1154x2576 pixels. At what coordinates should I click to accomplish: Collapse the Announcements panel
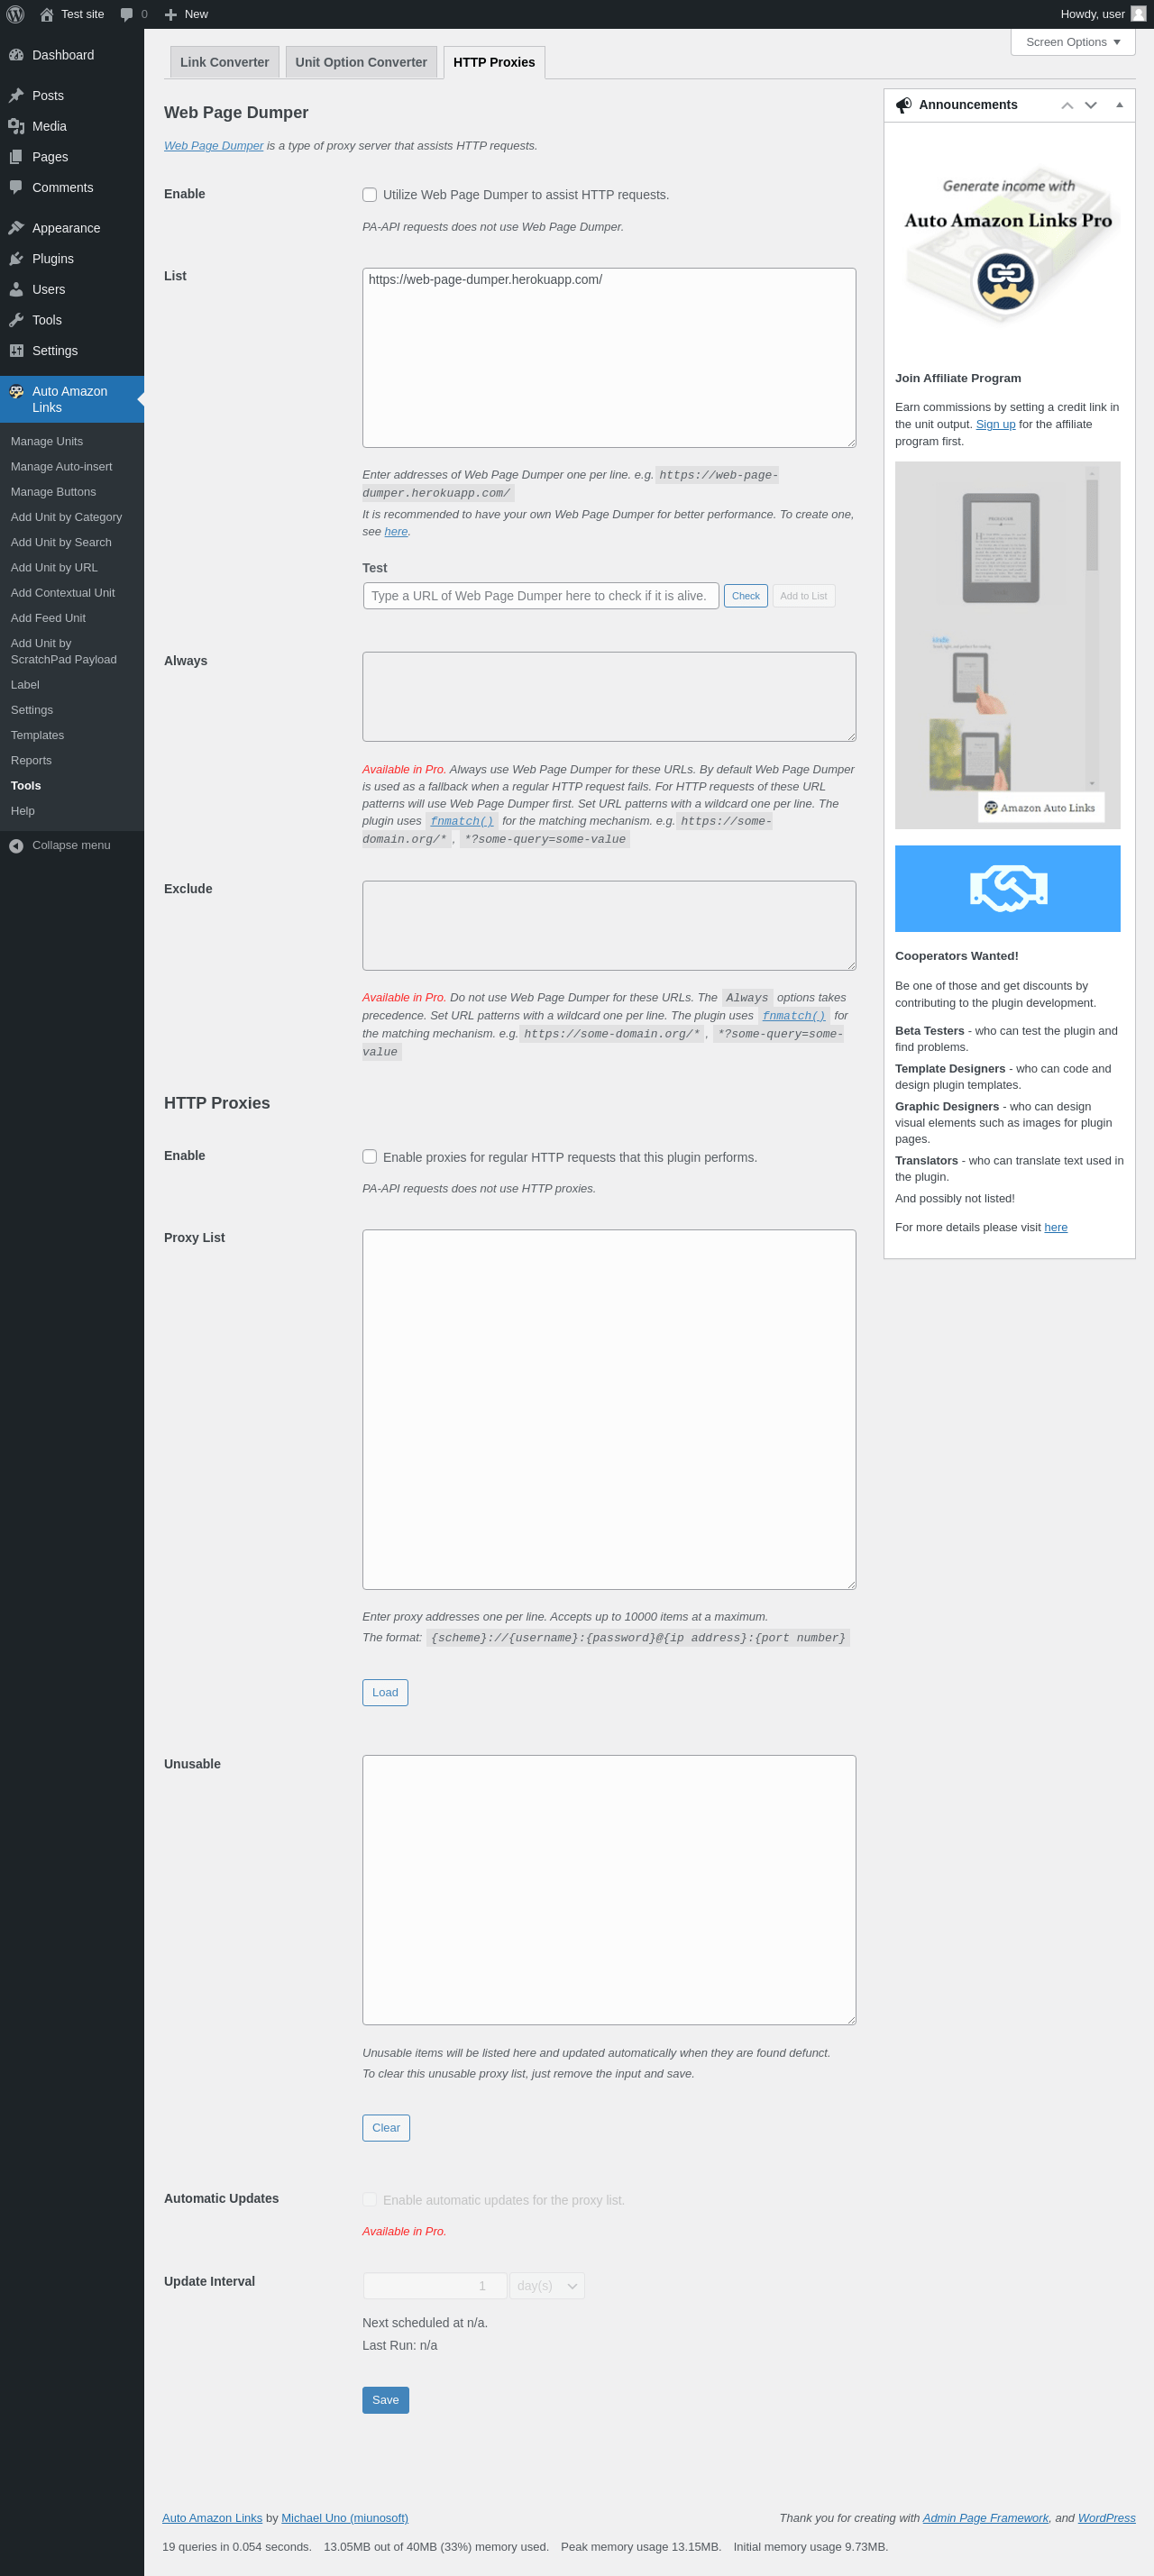point(1119,105)
